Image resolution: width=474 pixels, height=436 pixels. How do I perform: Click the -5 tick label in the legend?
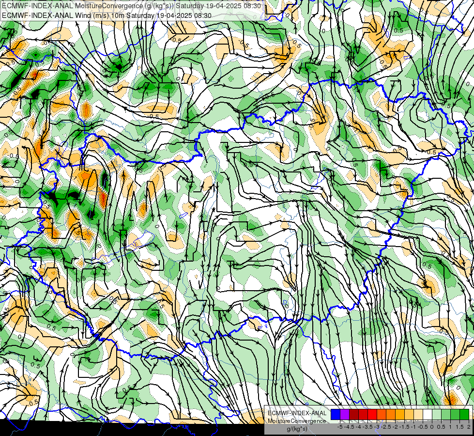point(340,427)
